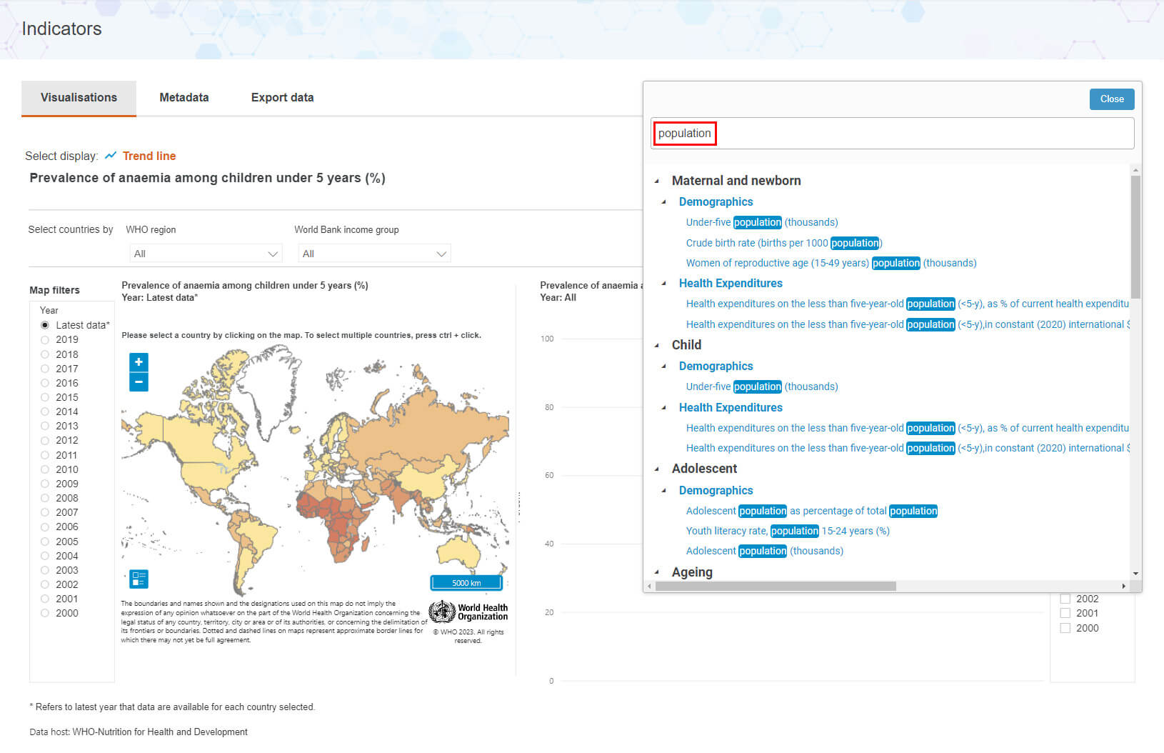The height and width of the screenshot is (753, 1164).
Task: Click the population search input field
Action: pyautogui.click(x=892, y=134)
